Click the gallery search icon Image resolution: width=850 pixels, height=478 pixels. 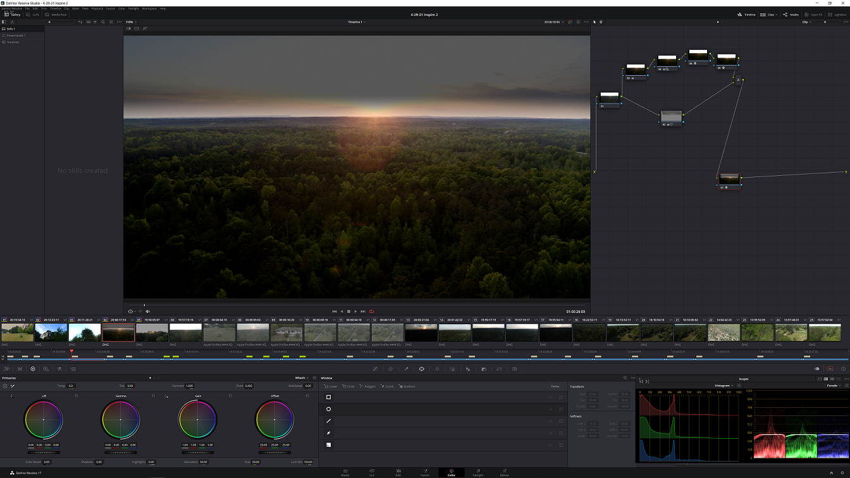tap(102, 22)
